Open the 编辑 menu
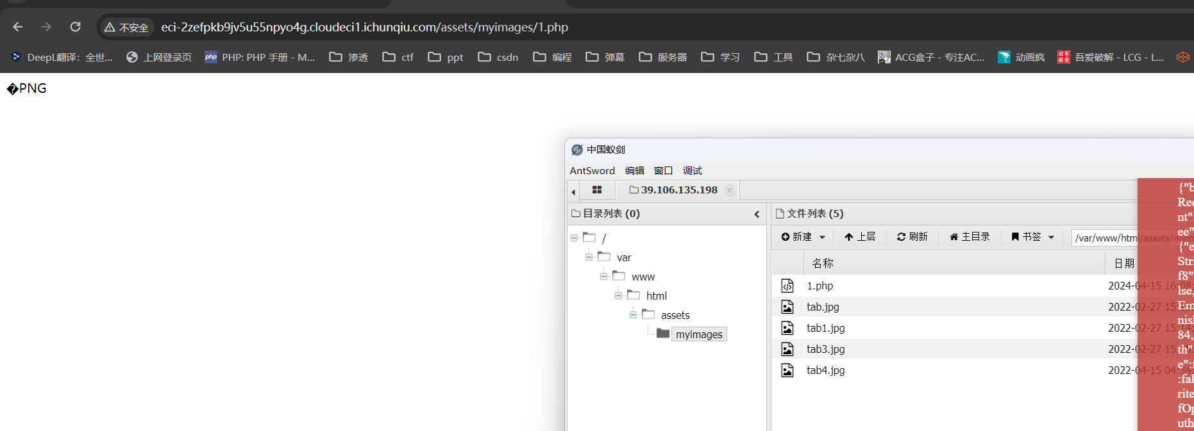The image size is (1194, 431). point(634,170)
